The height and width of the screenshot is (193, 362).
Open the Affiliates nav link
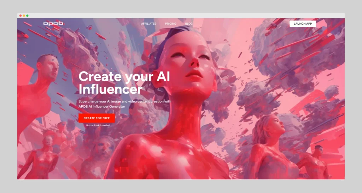tap(149, 24)
